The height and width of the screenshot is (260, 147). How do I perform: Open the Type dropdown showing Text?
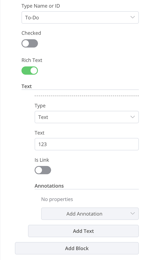87,117
